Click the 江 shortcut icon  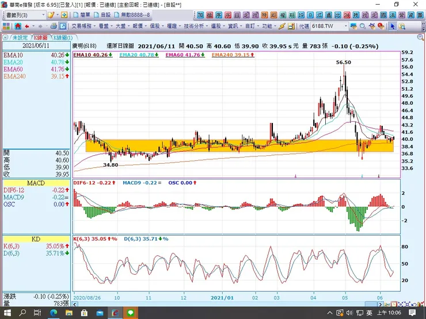pos(319,15)
